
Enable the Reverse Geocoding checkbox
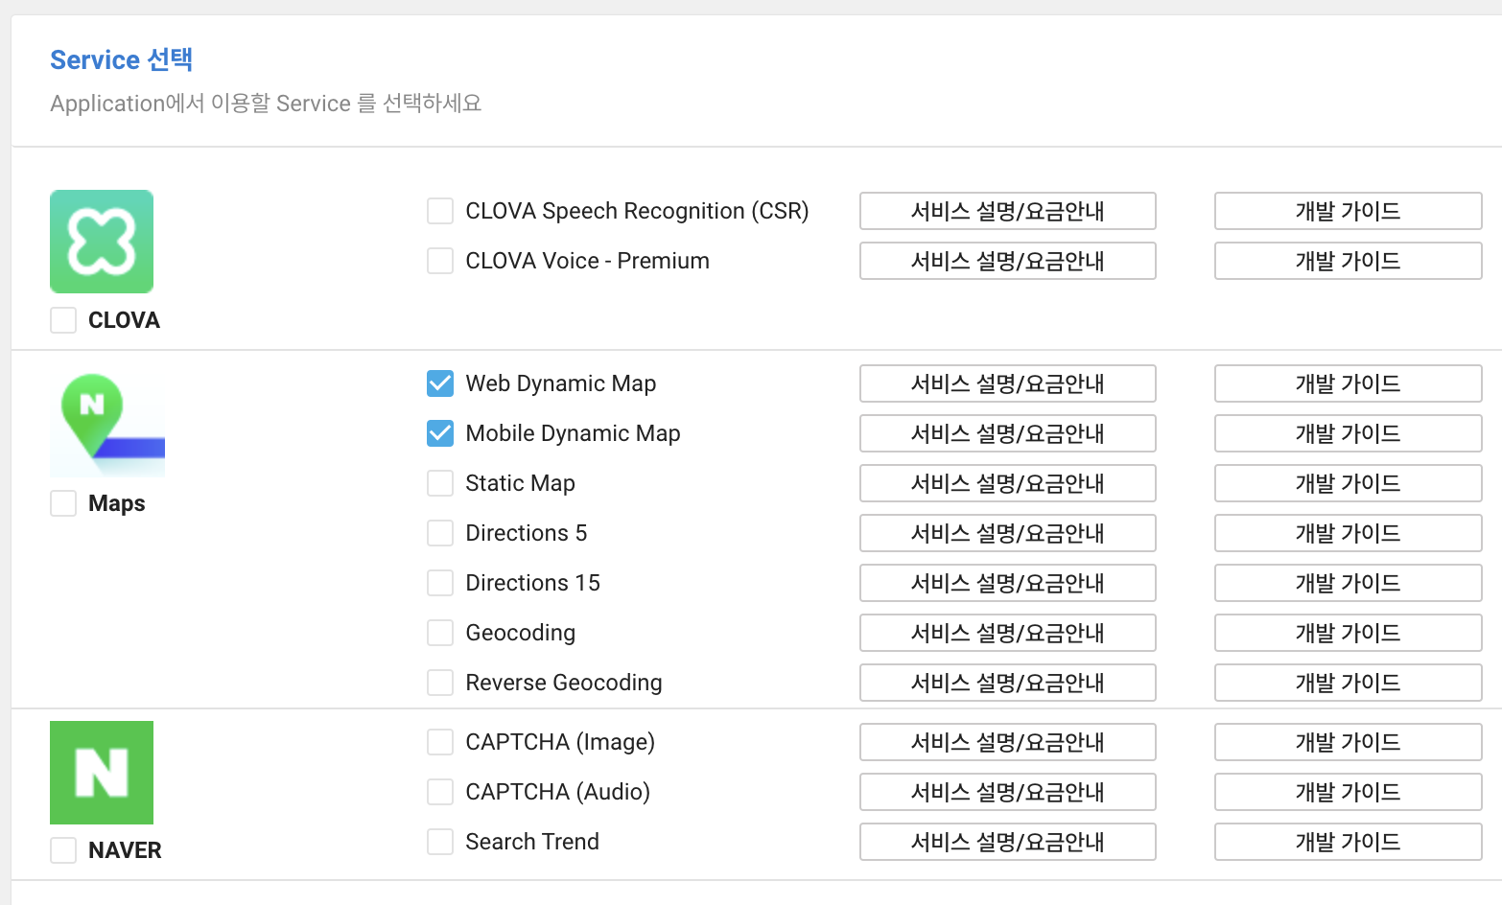(440, 683)
